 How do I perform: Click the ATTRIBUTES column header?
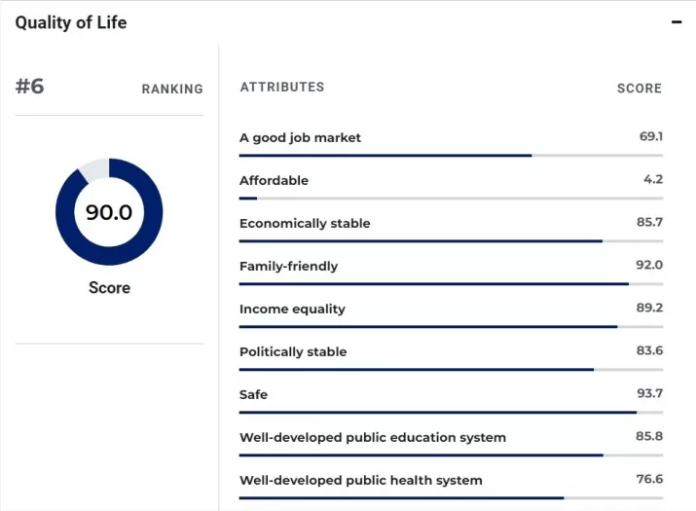(282, 88)
